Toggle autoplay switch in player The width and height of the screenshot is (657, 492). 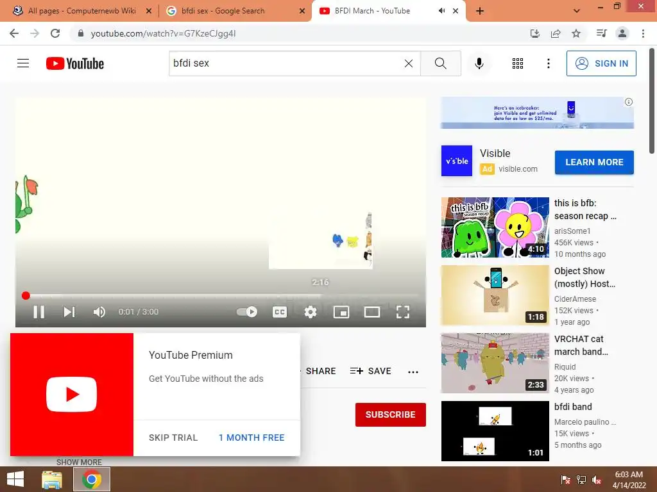click(247, 312)
